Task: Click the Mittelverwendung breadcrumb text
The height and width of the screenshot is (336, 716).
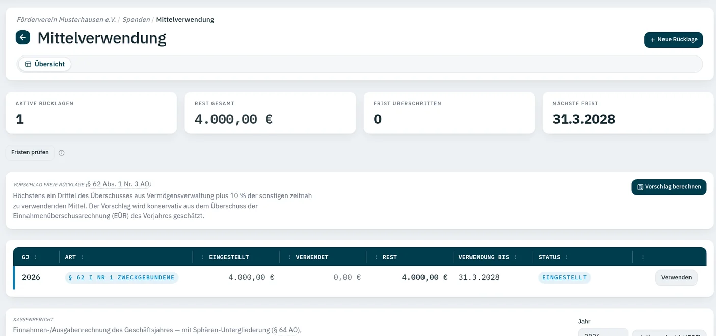Action: (185, 20)
